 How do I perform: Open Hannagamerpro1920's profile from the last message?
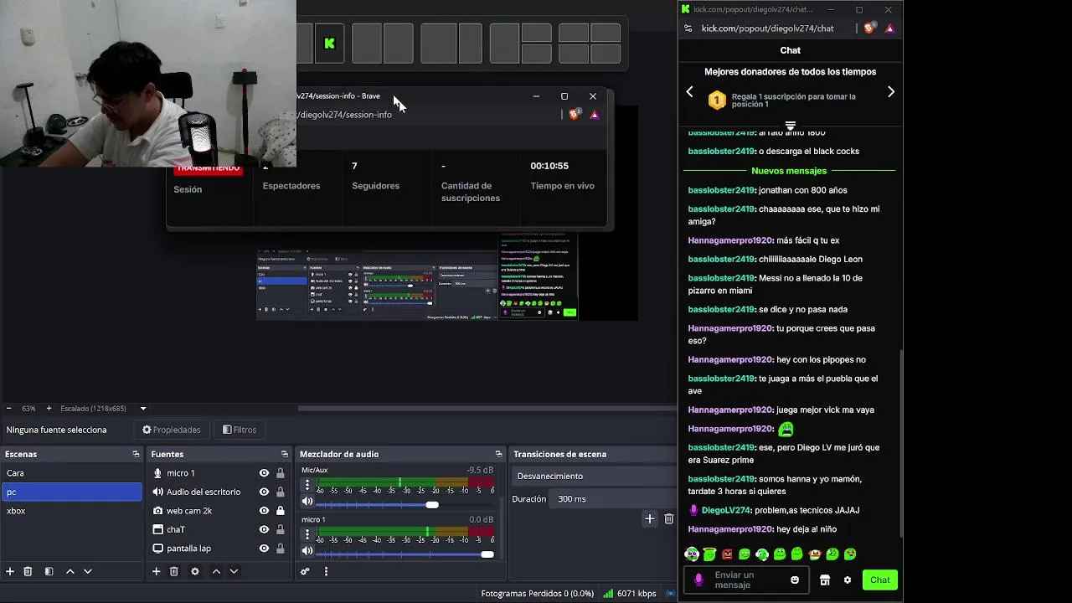730,529
